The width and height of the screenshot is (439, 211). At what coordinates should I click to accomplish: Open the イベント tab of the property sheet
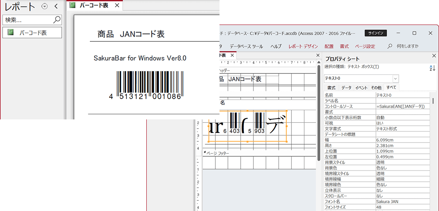coord(361,88)
